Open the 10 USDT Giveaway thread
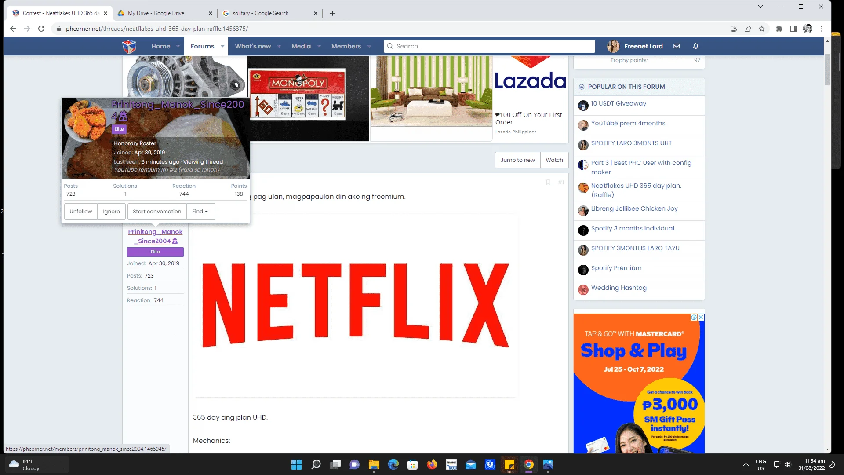This screenshot has height=475, width=844. point(618,103)
